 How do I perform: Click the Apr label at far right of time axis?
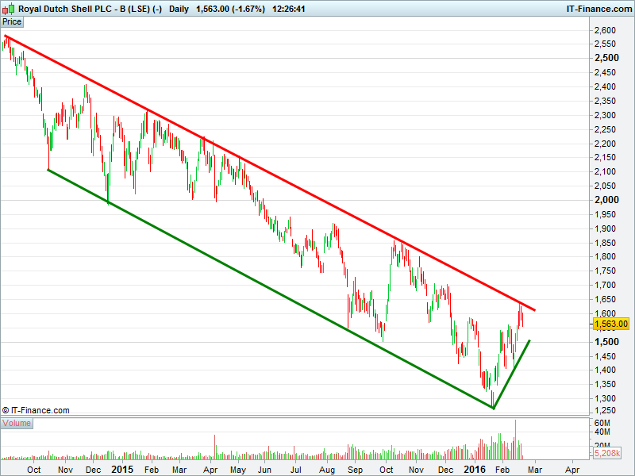(x=571, y=469)
